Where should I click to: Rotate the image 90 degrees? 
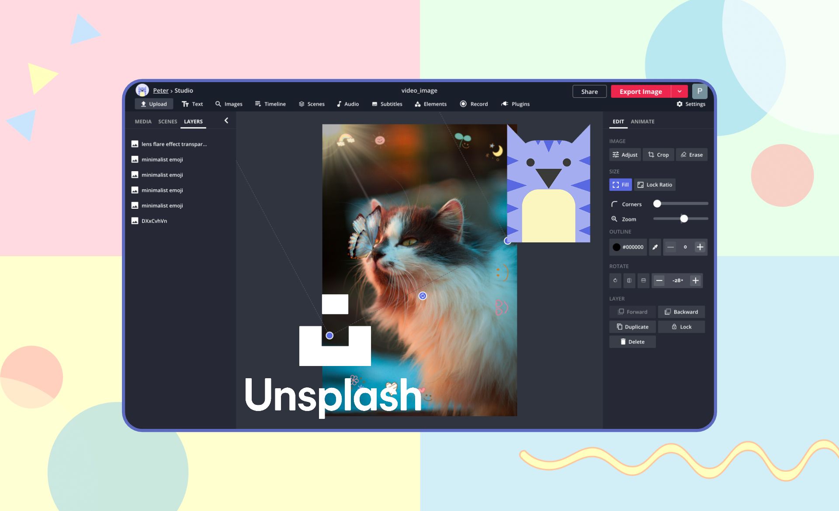click(615, 281)
